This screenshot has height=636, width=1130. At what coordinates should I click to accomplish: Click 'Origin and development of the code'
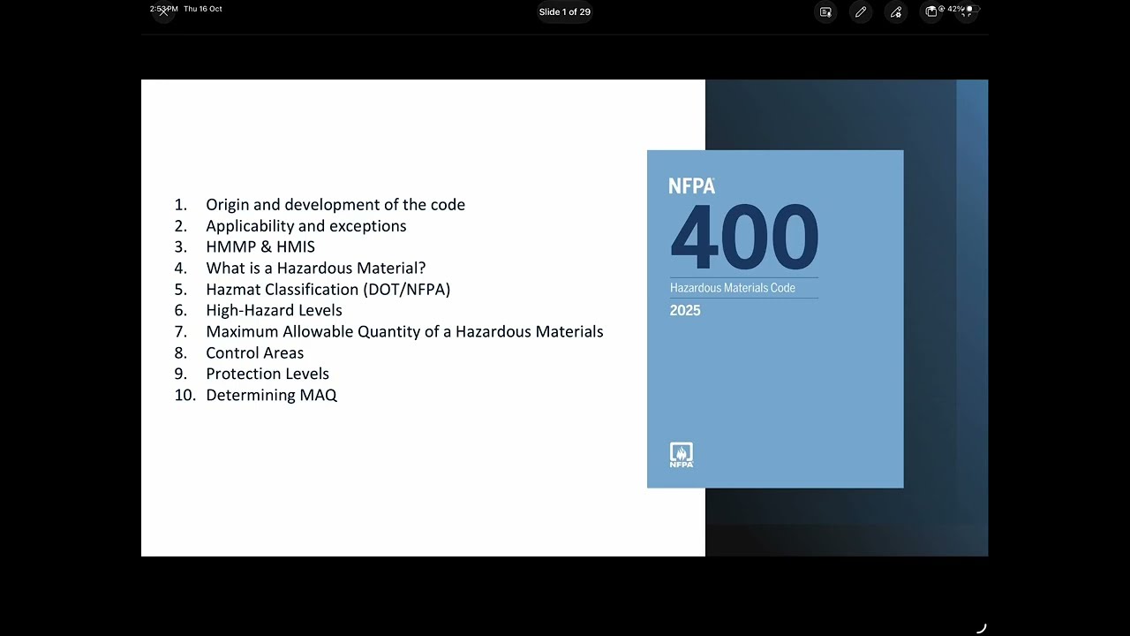[x=335, y=204]
